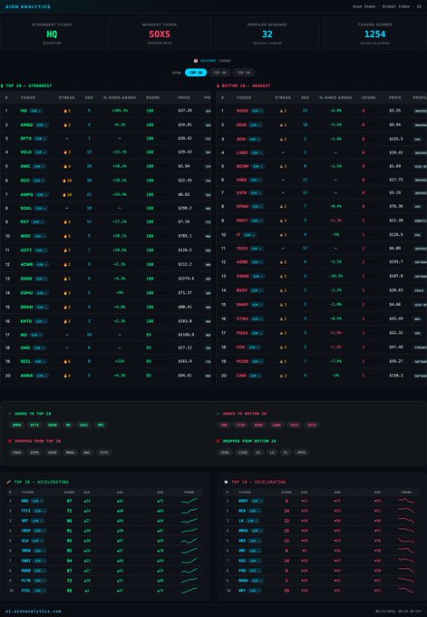The width and height of the screenshot is (427, 617).
Task: Open the ai.aionanalytics.com footer link
Action: pyautogui.click(x=34, y=611)
